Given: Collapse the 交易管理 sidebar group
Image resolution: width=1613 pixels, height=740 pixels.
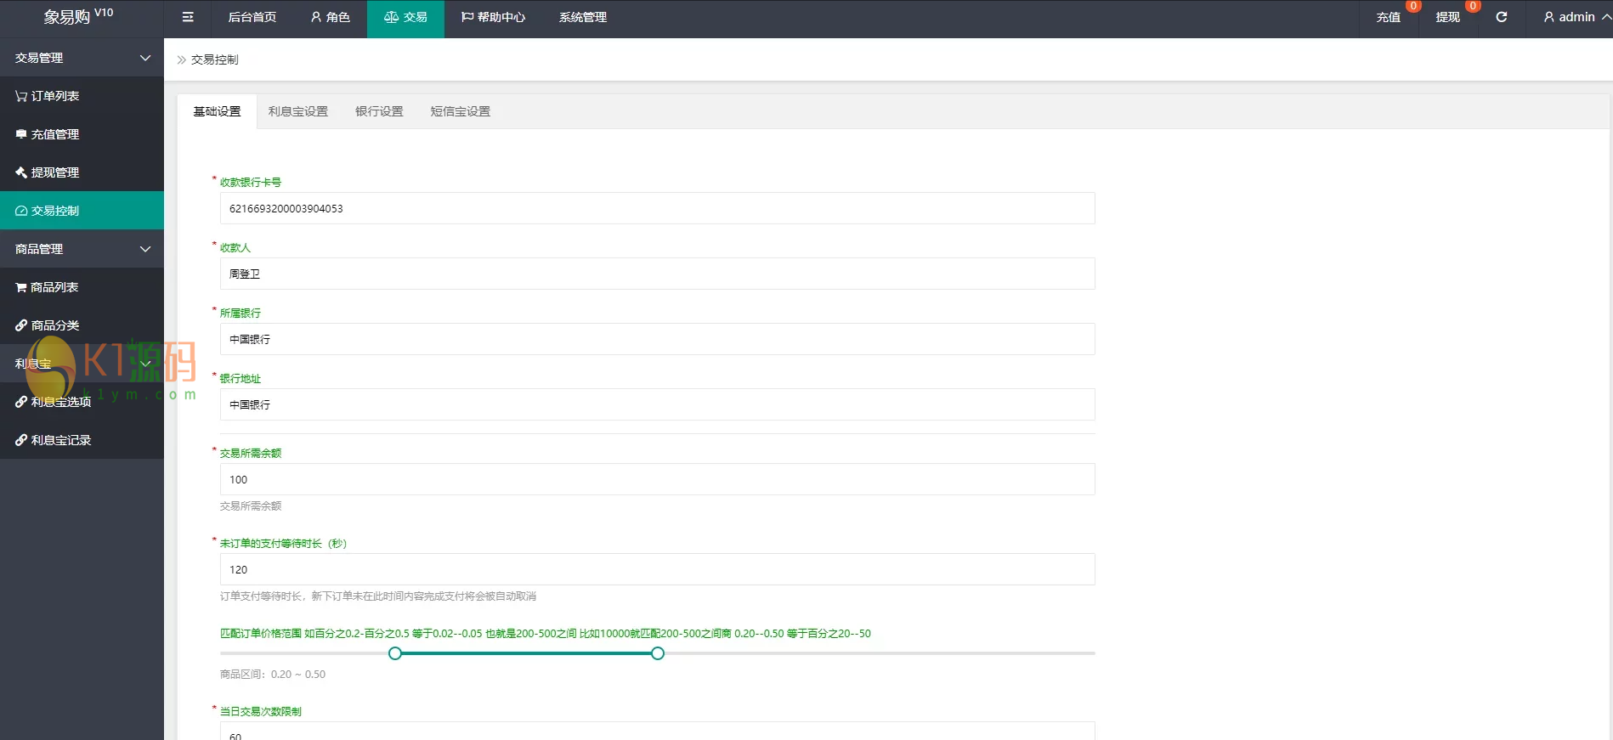Looking at the screenshot, I should (82, 58).
